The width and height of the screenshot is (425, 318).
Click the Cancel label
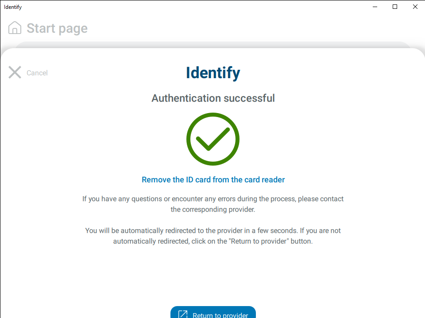(37, 72)
